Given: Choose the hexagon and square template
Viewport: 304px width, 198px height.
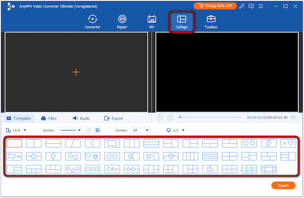Looking at the screenshot, I should click(249, 143).
